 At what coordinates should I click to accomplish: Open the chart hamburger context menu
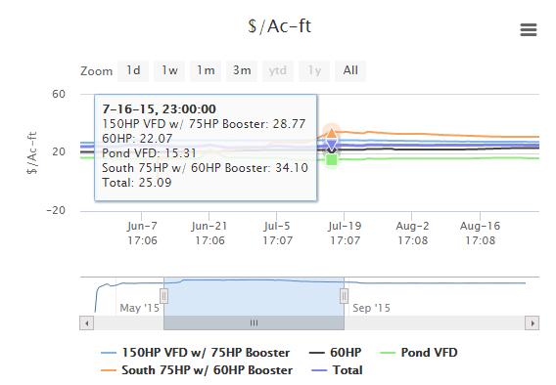[529, 30]
